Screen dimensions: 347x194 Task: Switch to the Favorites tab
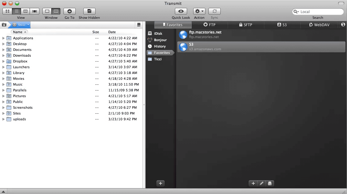(173, 25)
